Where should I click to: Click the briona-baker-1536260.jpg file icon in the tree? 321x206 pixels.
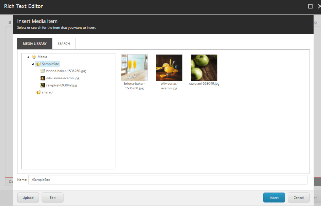[x=43, y=71]
